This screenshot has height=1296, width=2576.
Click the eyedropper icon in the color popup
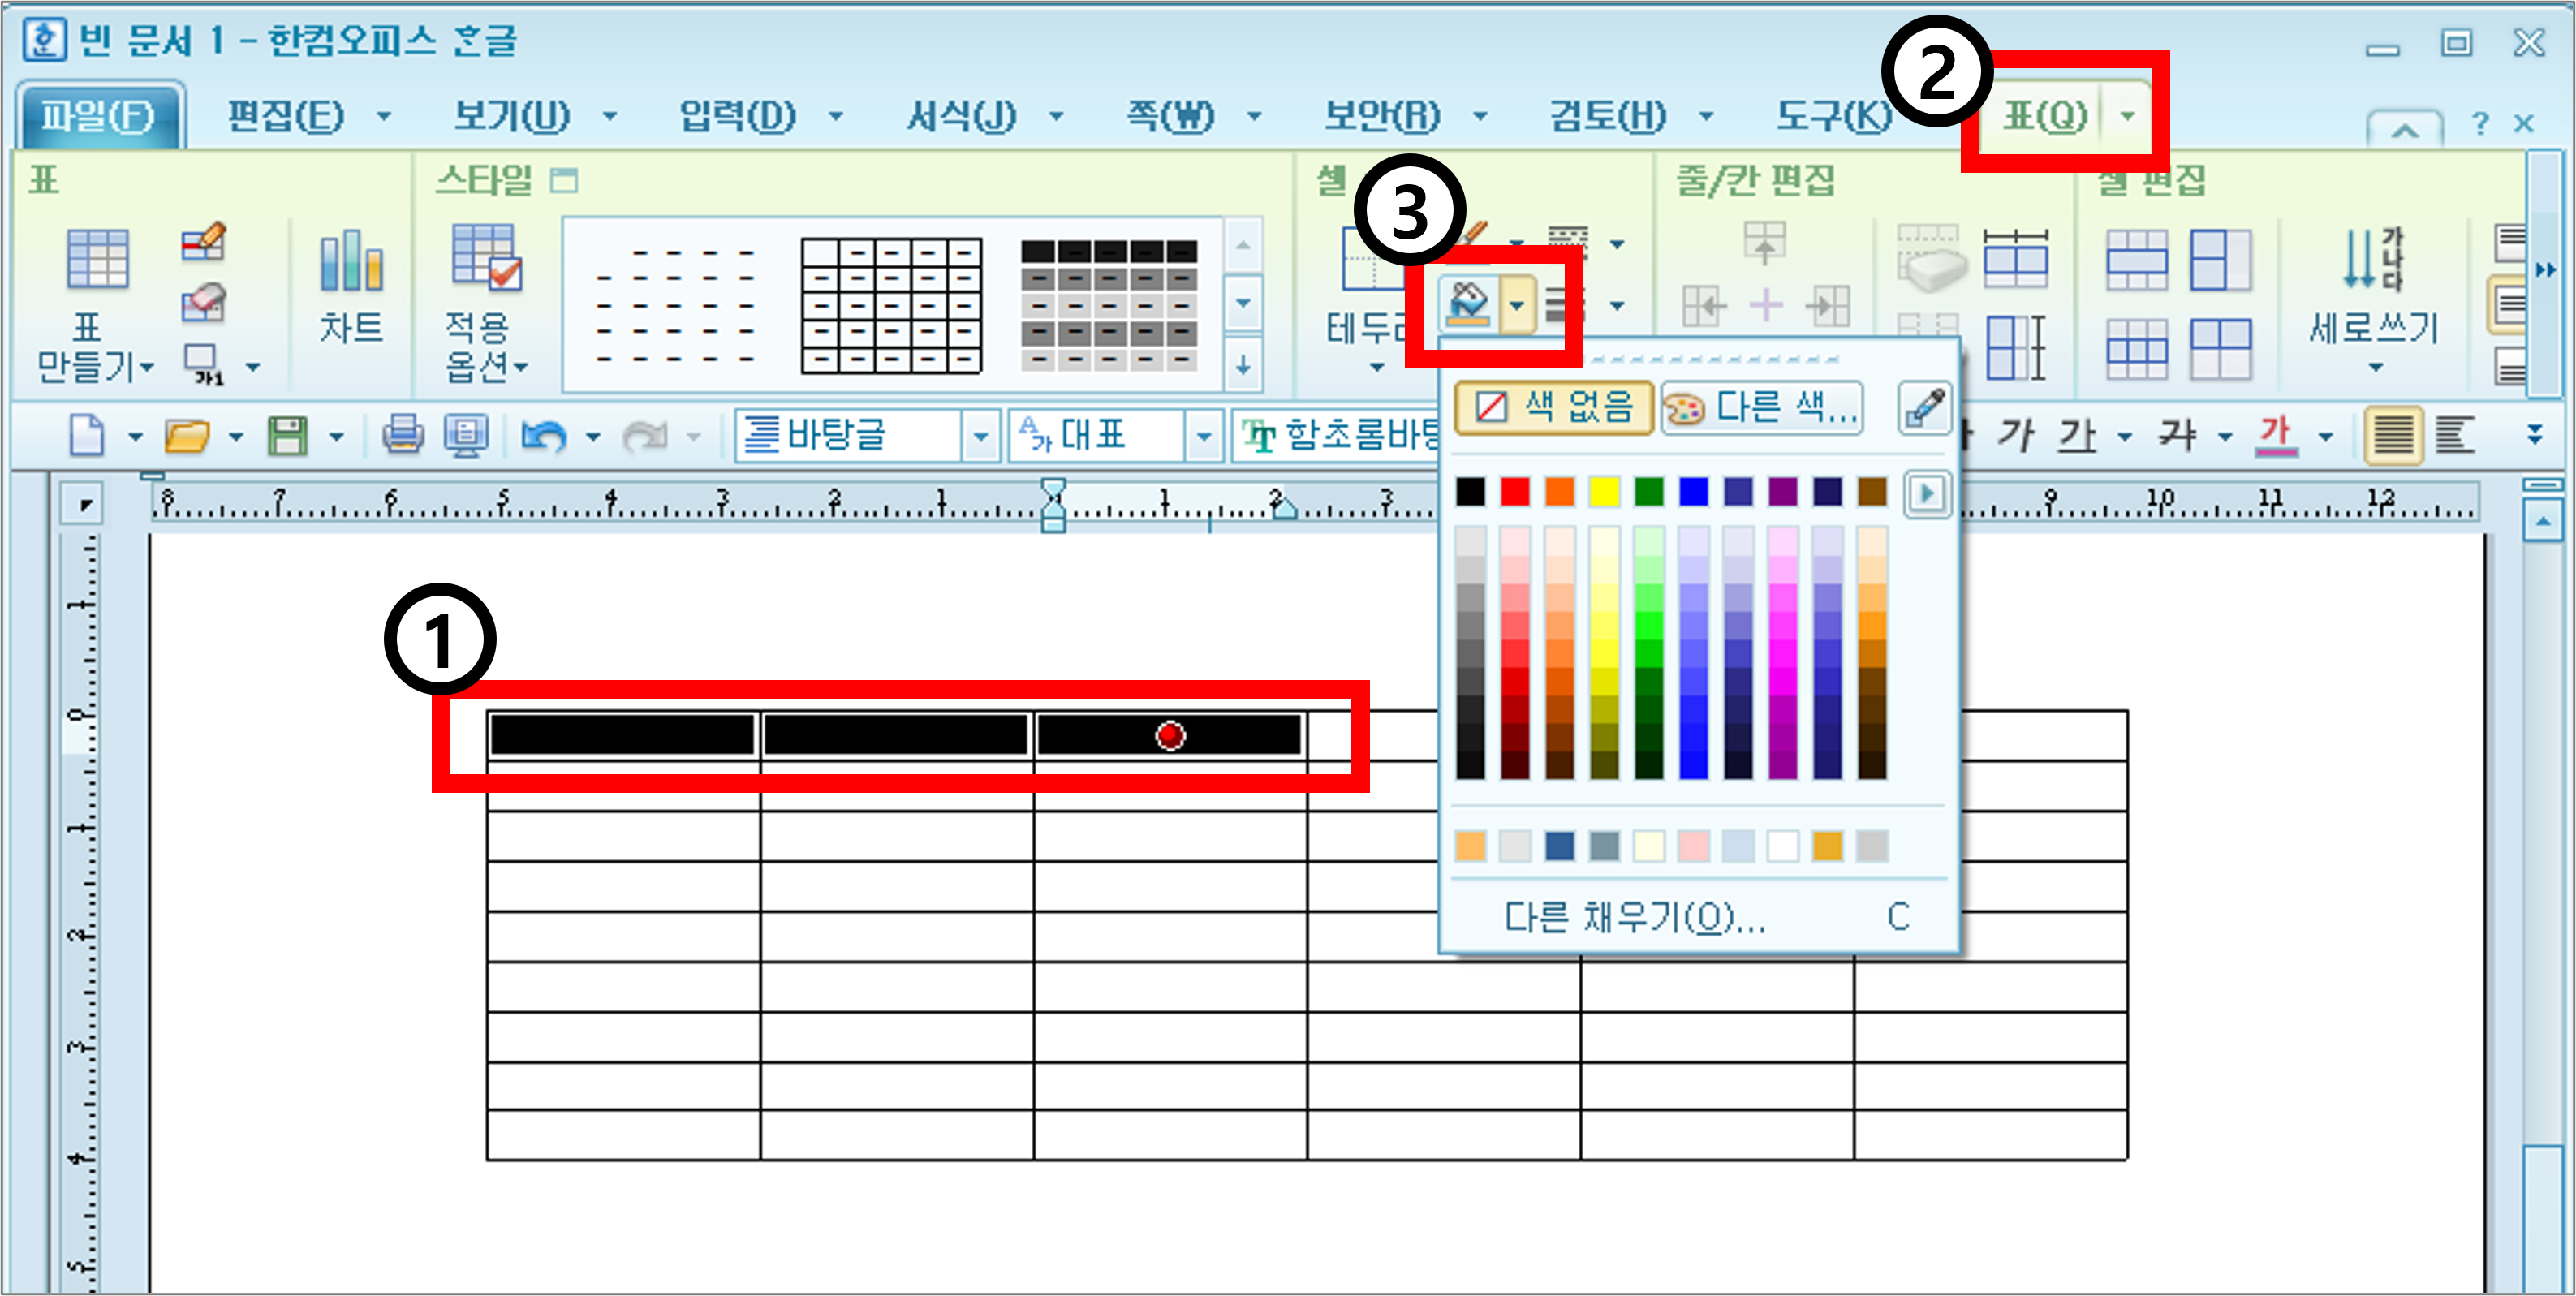1925,408
